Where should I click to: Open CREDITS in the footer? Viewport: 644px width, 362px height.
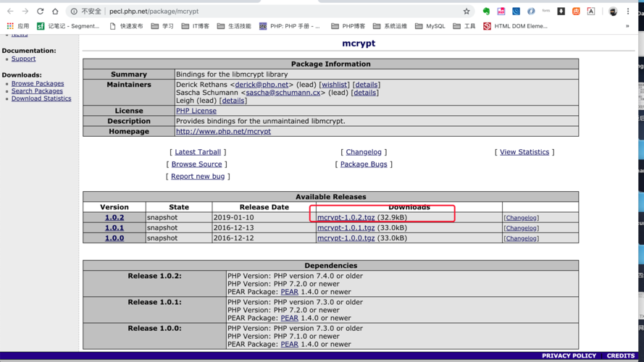coord(621,355)
